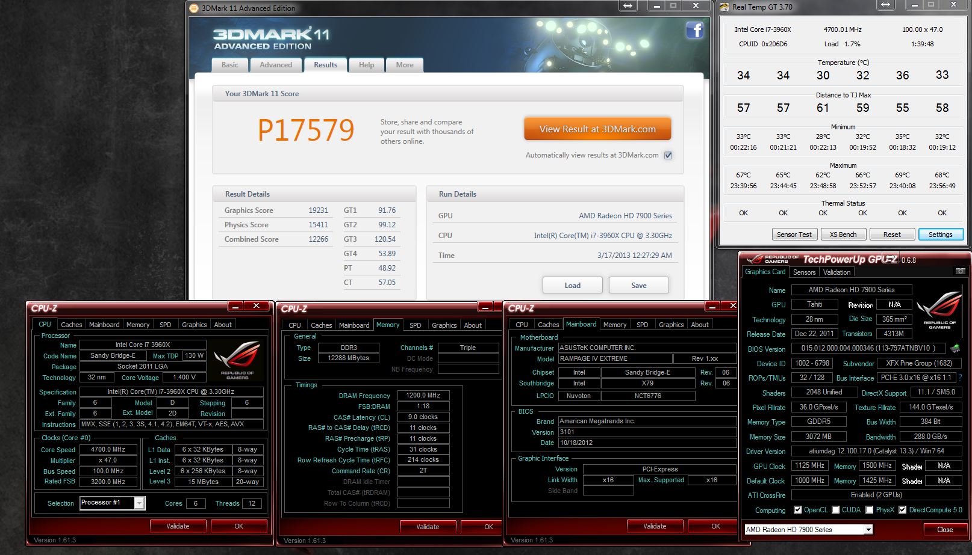
Task: Click the Combined Score value 12266
Action: click(318, 239)
